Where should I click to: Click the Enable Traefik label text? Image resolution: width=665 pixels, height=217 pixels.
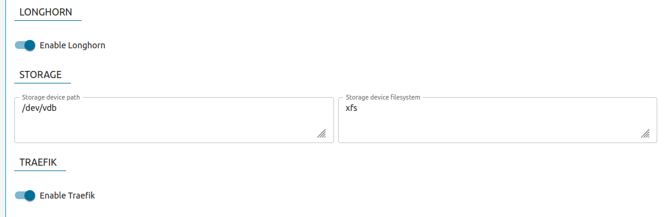(x=67, y=196)
